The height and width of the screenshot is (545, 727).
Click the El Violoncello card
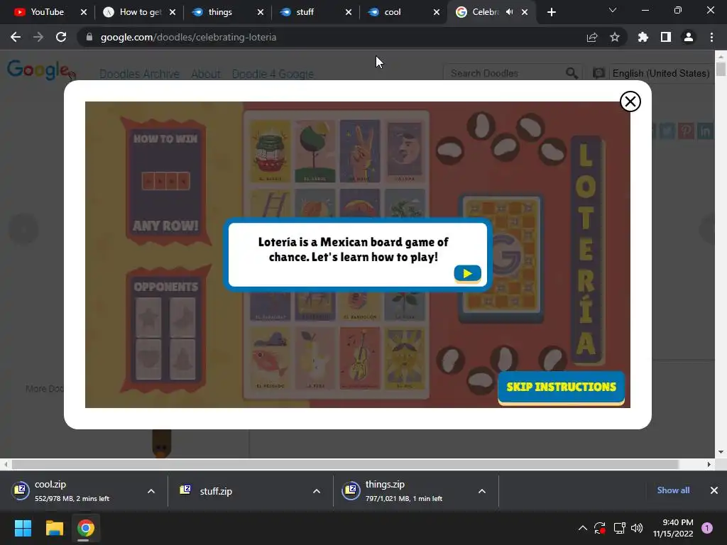(360, 358)
